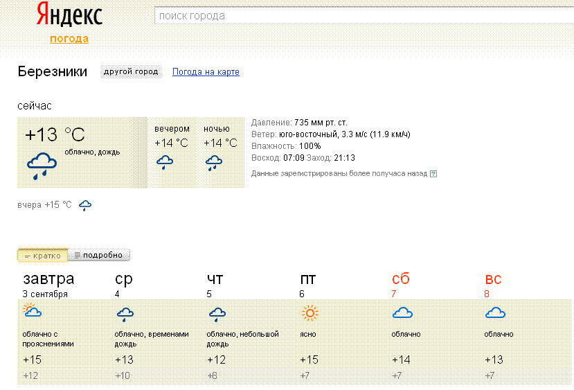Click Saturday's cloud icon
The width and height of the screenshot is (574, 390).
click(402, 314)
